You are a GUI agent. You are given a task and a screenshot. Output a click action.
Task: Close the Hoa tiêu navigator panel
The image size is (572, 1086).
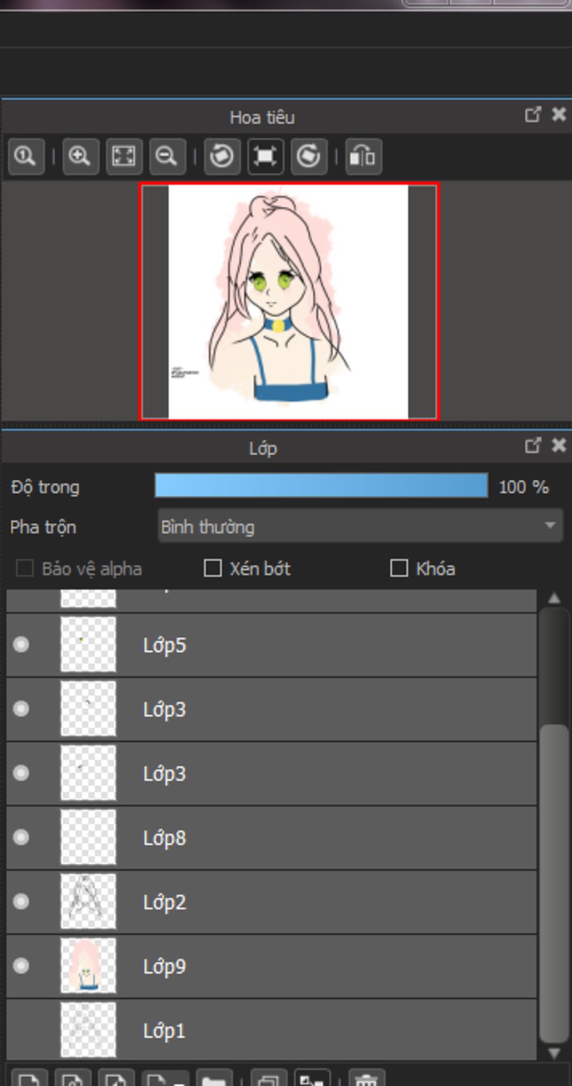click(559, 115)
